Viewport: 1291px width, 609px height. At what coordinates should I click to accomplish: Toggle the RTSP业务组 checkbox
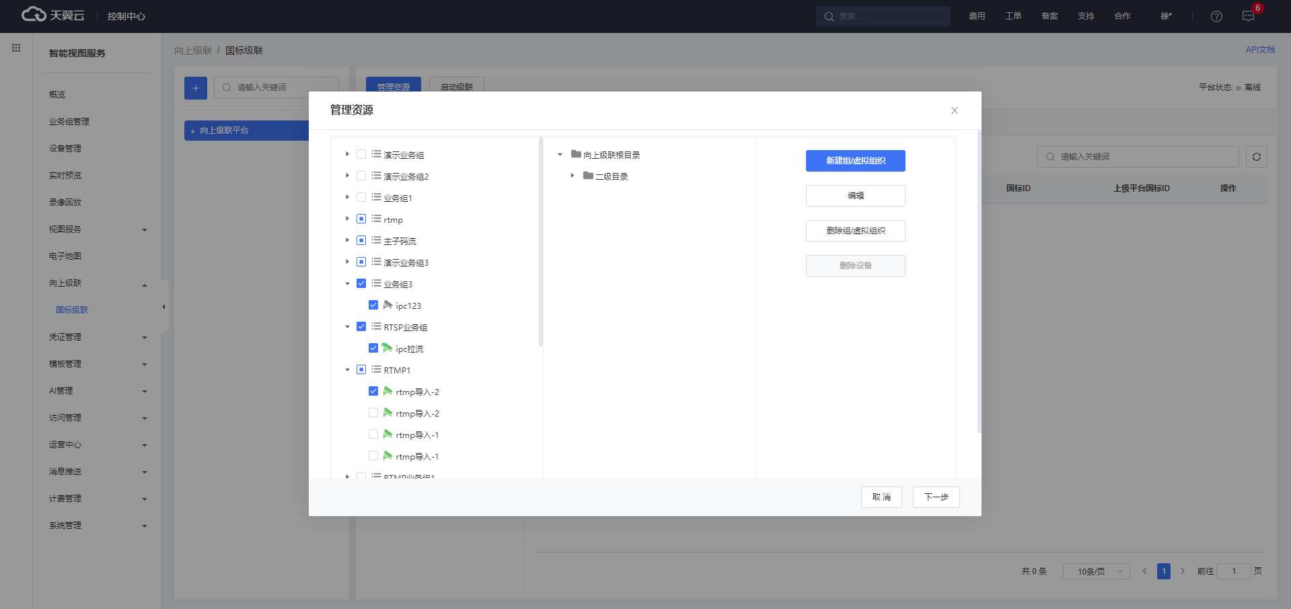361,326
